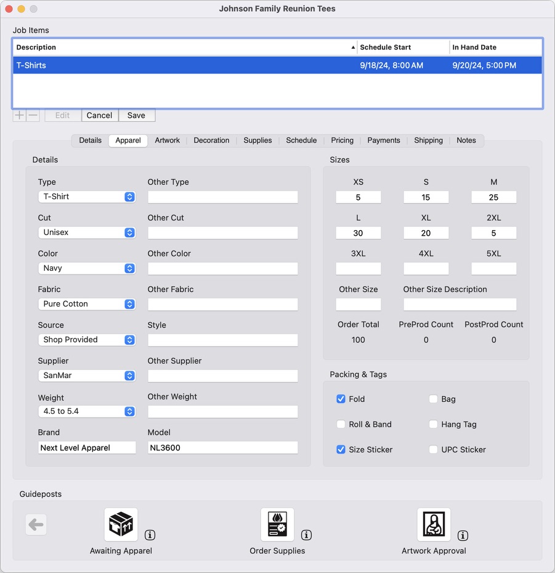Click the Order Supplies guidepost icon
The image size is (555, 573).
coord(277,525)
